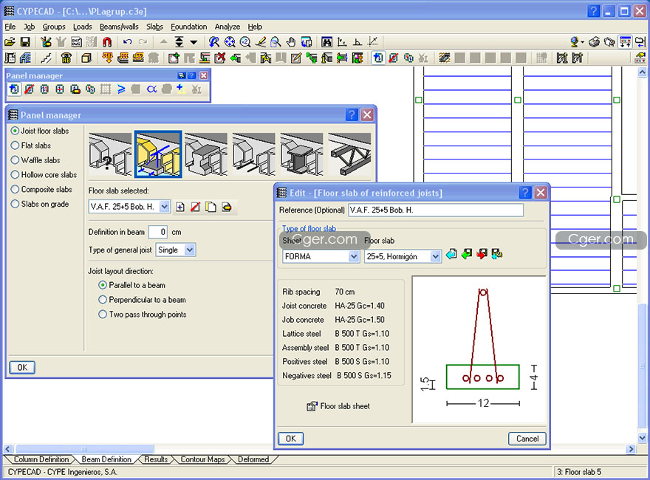This screenshot has height=480, width=650.
Task: Click the globe icon in top toolbar
Action: point(575,42)
